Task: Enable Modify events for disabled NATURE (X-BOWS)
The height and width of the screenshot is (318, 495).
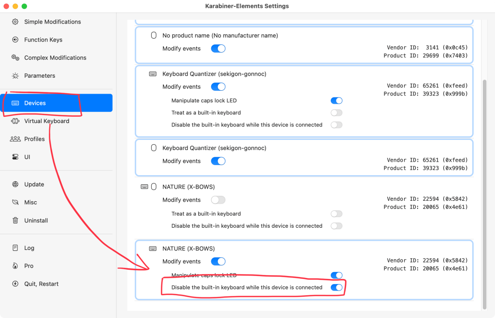Action: [218, 200]
